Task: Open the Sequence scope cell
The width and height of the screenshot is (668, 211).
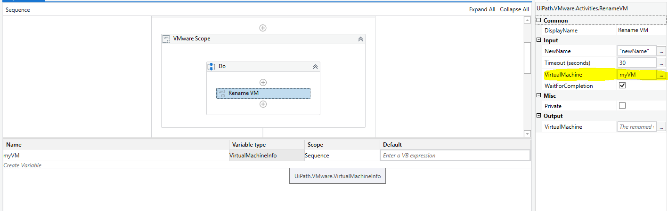Action: coord(342,155)
